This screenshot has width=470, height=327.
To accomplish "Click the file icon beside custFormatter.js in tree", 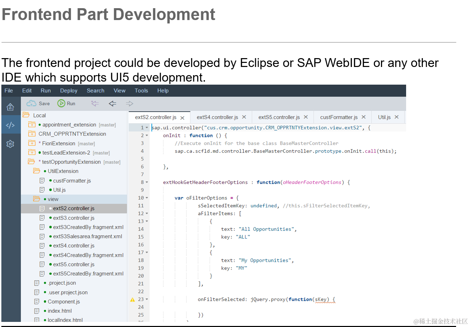I will (x=42, y=180).
